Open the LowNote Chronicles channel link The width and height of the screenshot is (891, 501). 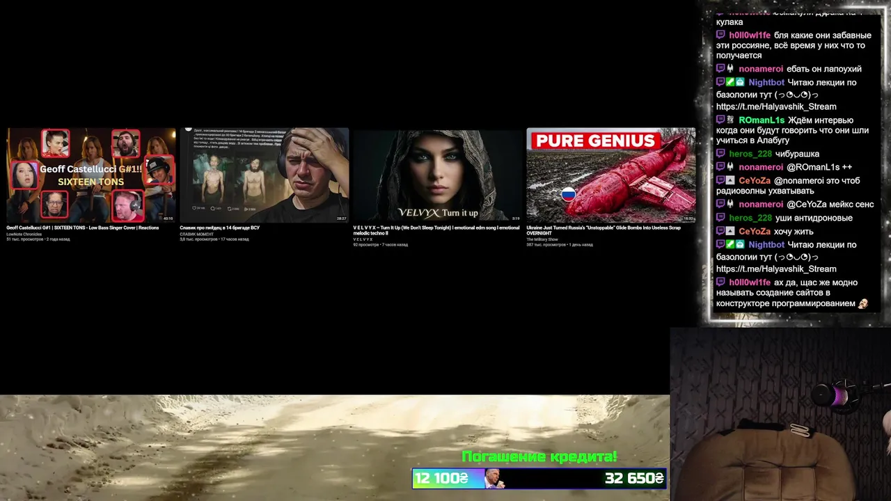pos(24,234)
